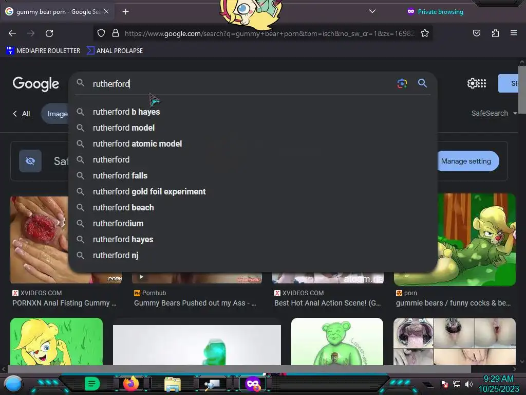Screen dimensions: 526x395
Task: Open the Firefox private window taskbar icon
Action: [253, 384]
